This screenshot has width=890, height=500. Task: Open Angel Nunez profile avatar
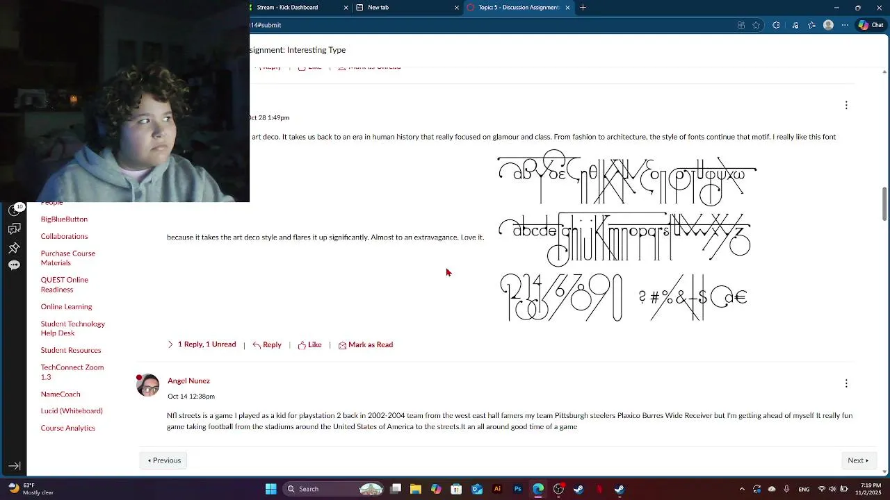(148, 385)
